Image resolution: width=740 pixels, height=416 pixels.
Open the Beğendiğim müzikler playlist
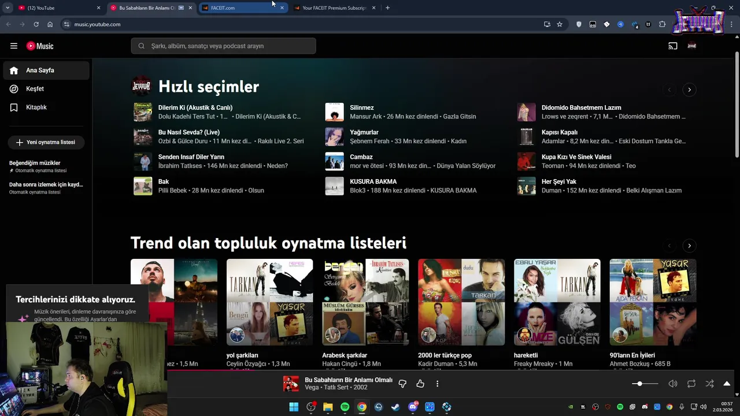coord(46,166)
